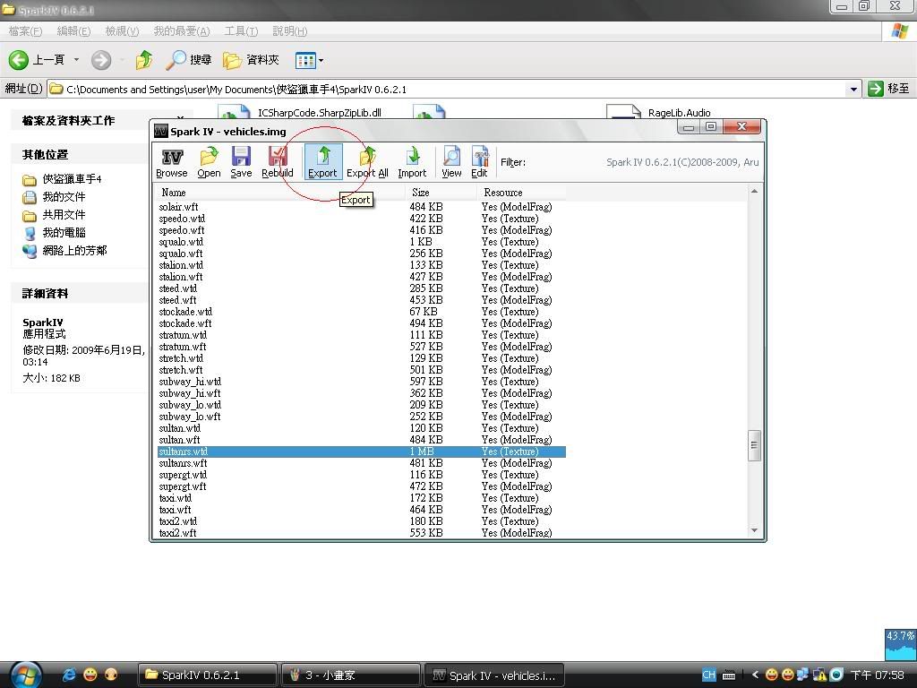Click the Edit toolbar icon

(x=479, y=162)
